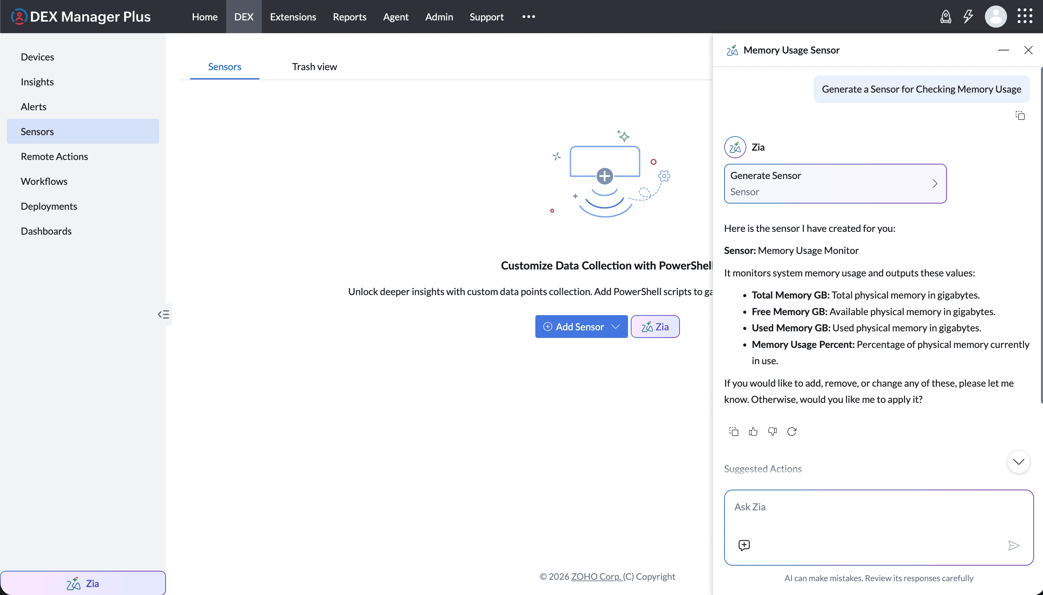1043x595 pixels.
Task: Go to Alerts in the sidebar
Action: click(83, 107)
